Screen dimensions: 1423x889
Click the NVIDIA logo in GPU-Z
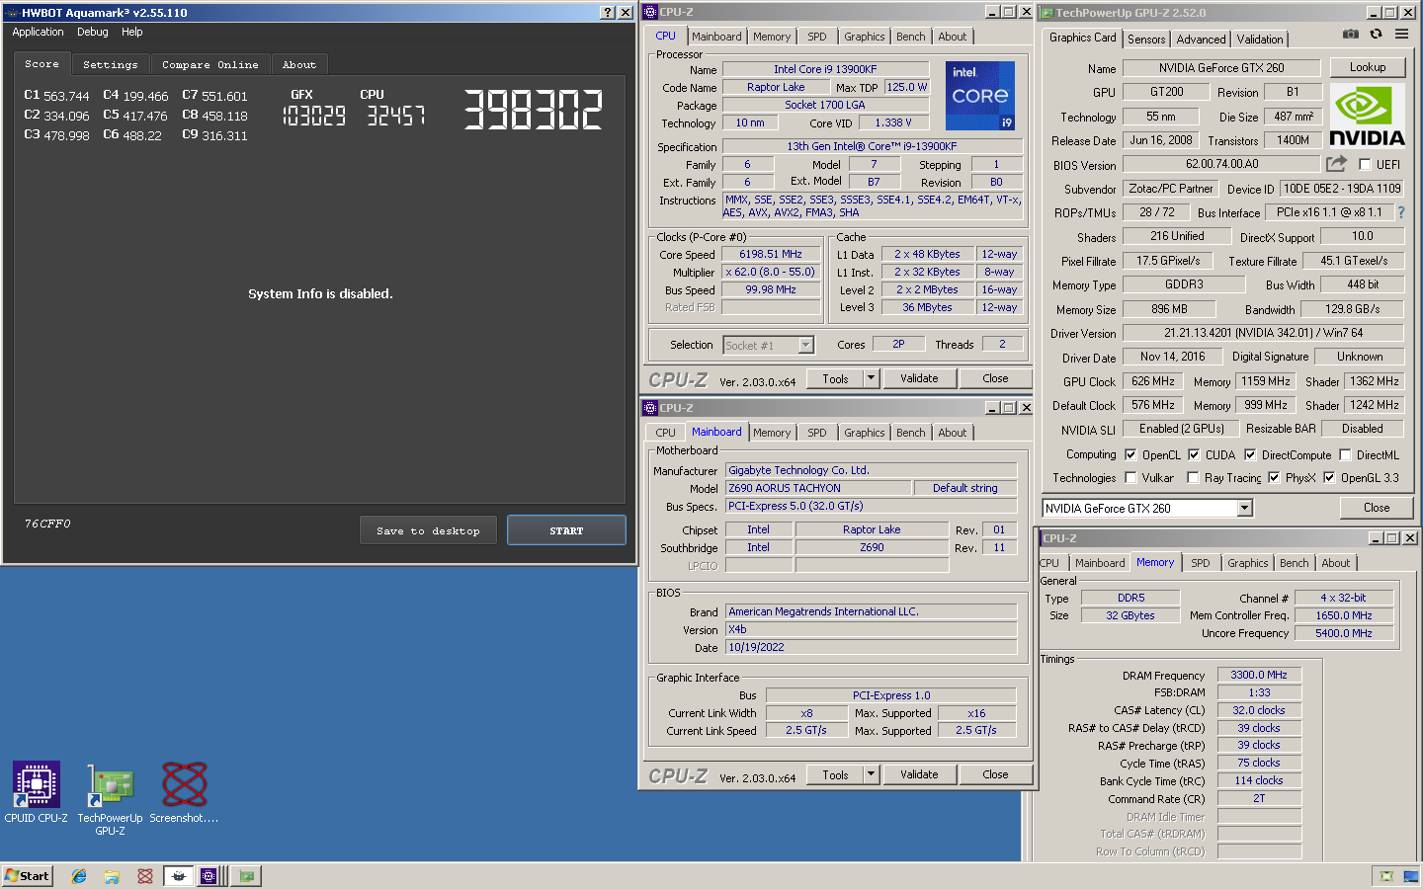(1367, 117)
